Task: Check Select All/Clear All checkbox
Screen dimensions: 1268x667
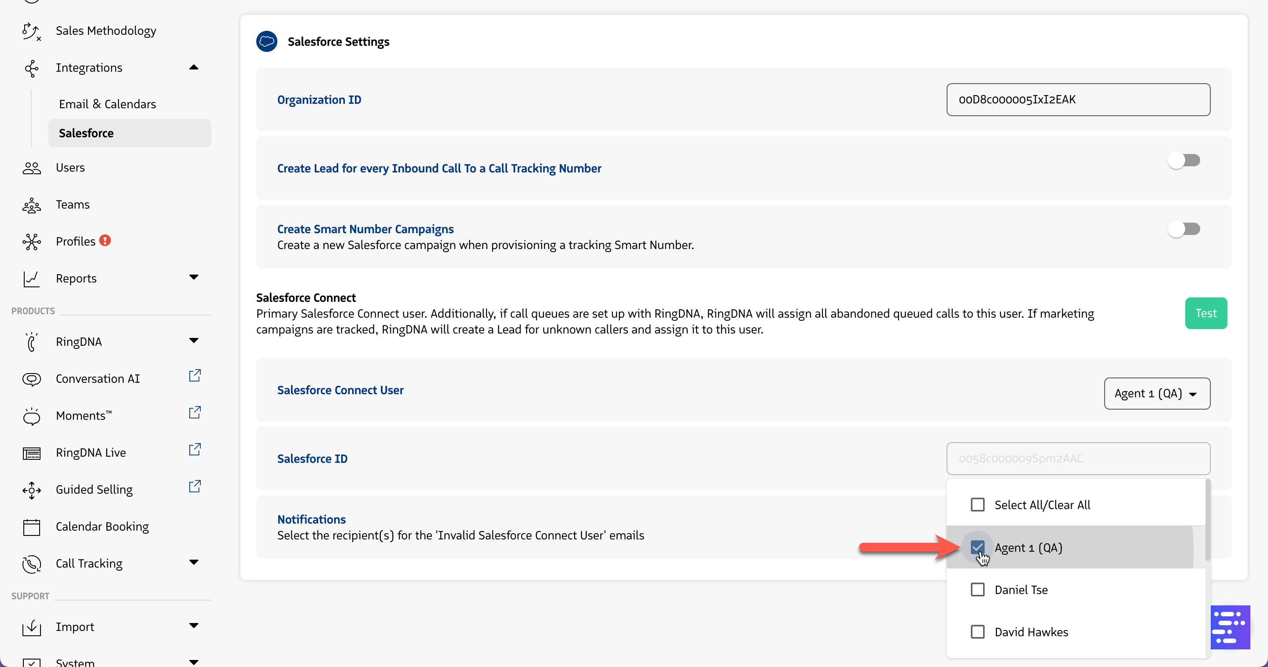Action: (x=977, y=505)
